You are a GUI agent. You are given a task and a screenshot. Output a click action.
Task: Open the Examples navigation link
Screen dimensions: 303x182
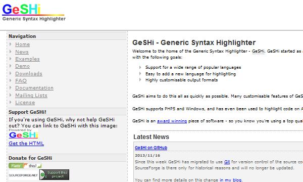[27, 59]
